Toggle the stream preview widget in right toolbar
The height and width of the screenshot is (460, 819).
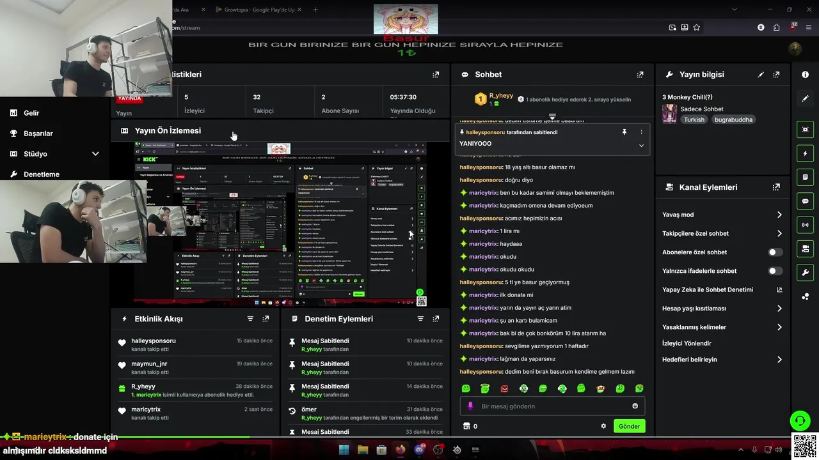tap(805, 130)
